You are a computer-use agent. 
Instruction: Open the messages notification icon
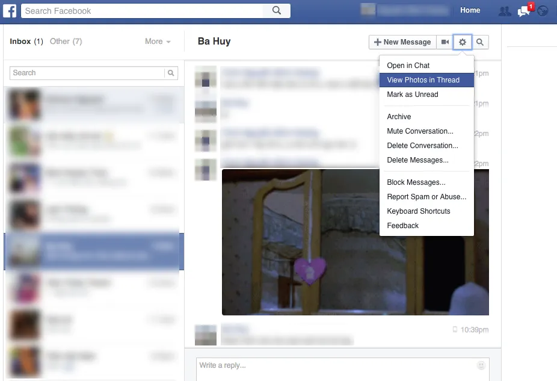[523, 11]
